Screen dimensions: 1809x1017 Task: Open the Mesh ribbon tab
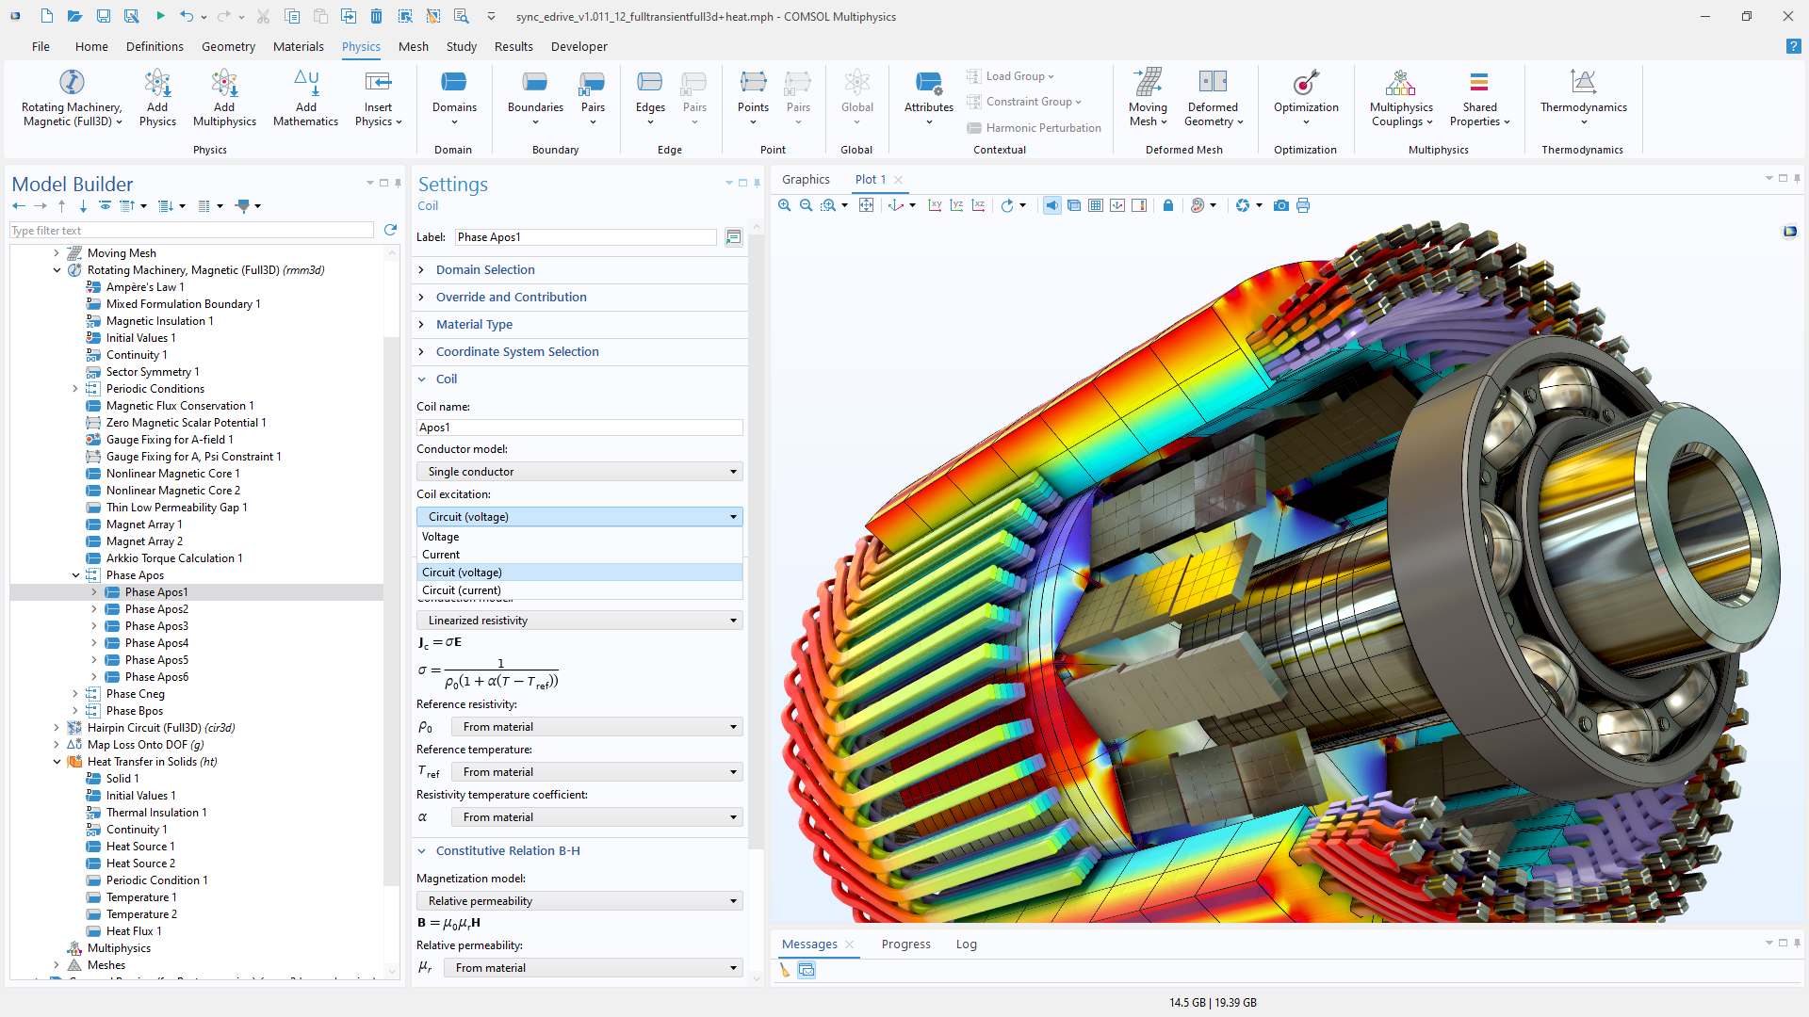(413, 46)
